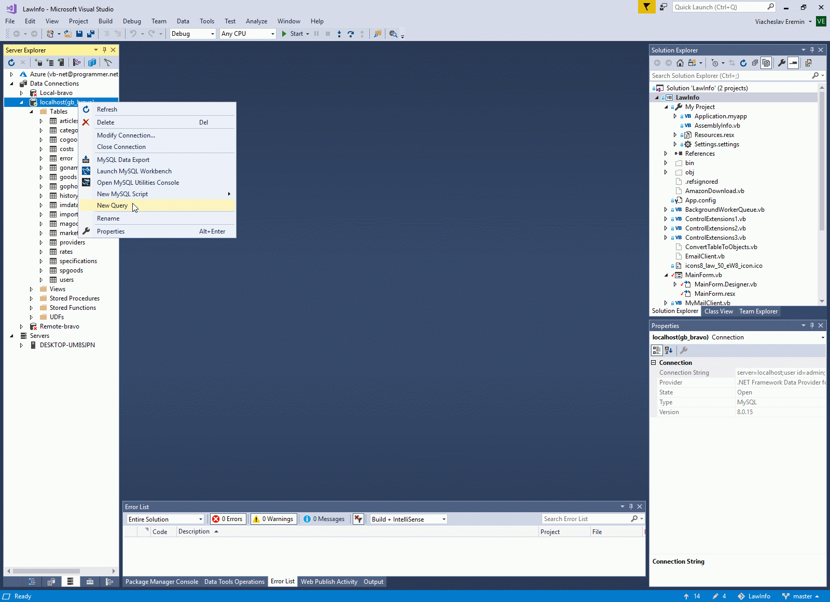Click the LawInfo repository in status bar
830x602 pixels.
(x=754, y=596)
